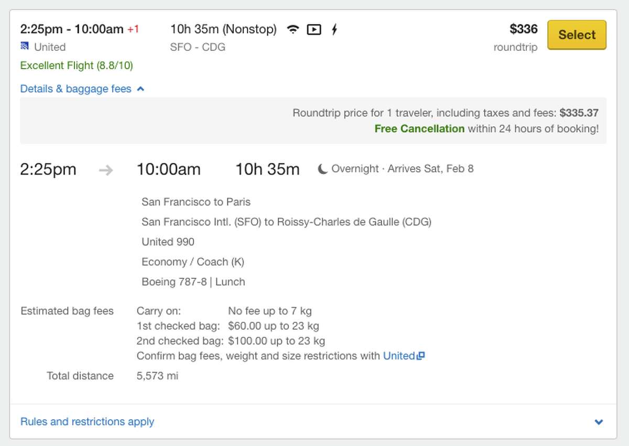Click the 5,573 mi total distance value
The height and width of the screenshot is (446, 629).
coord(157,376)
